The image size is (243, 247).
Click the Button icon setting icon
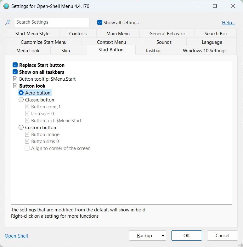coord(27,106)
